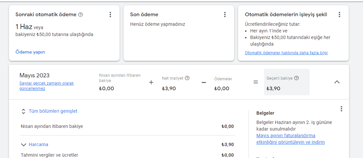Image resolution: width=363 pixels, height=158 pixels.
Task: Click the Ödemeler label in summary
Action: pos(223,79)
